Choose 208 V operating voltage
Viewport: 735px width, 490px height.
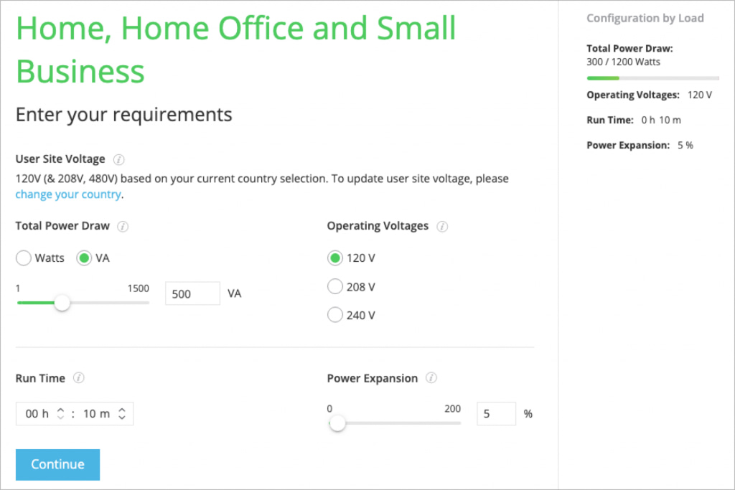[x=334, y=287]
